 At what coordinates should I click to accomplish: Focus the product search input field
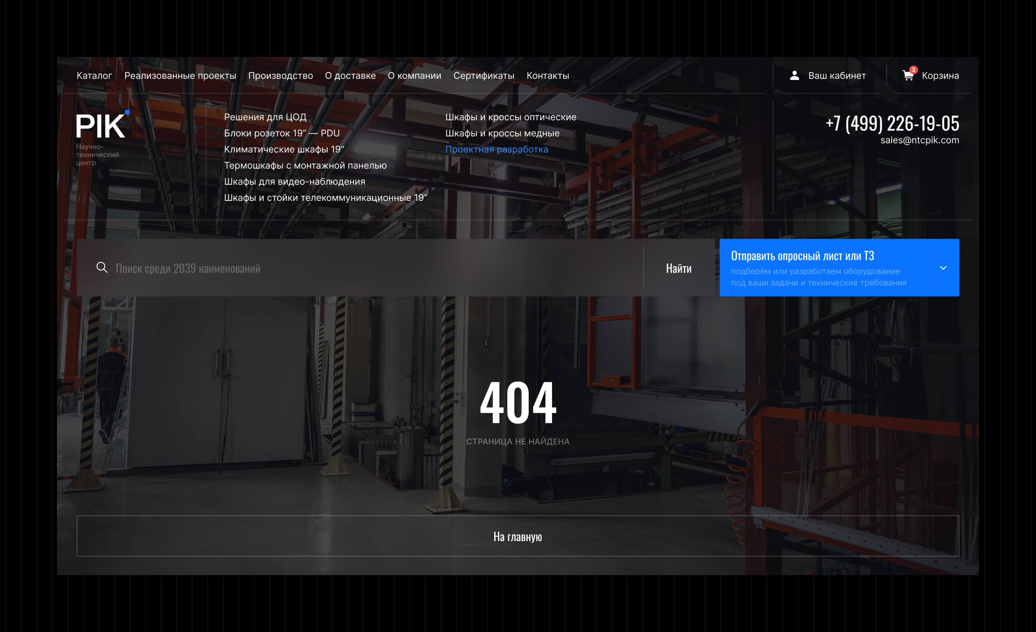pyautogui.click(x=370, y=268)
